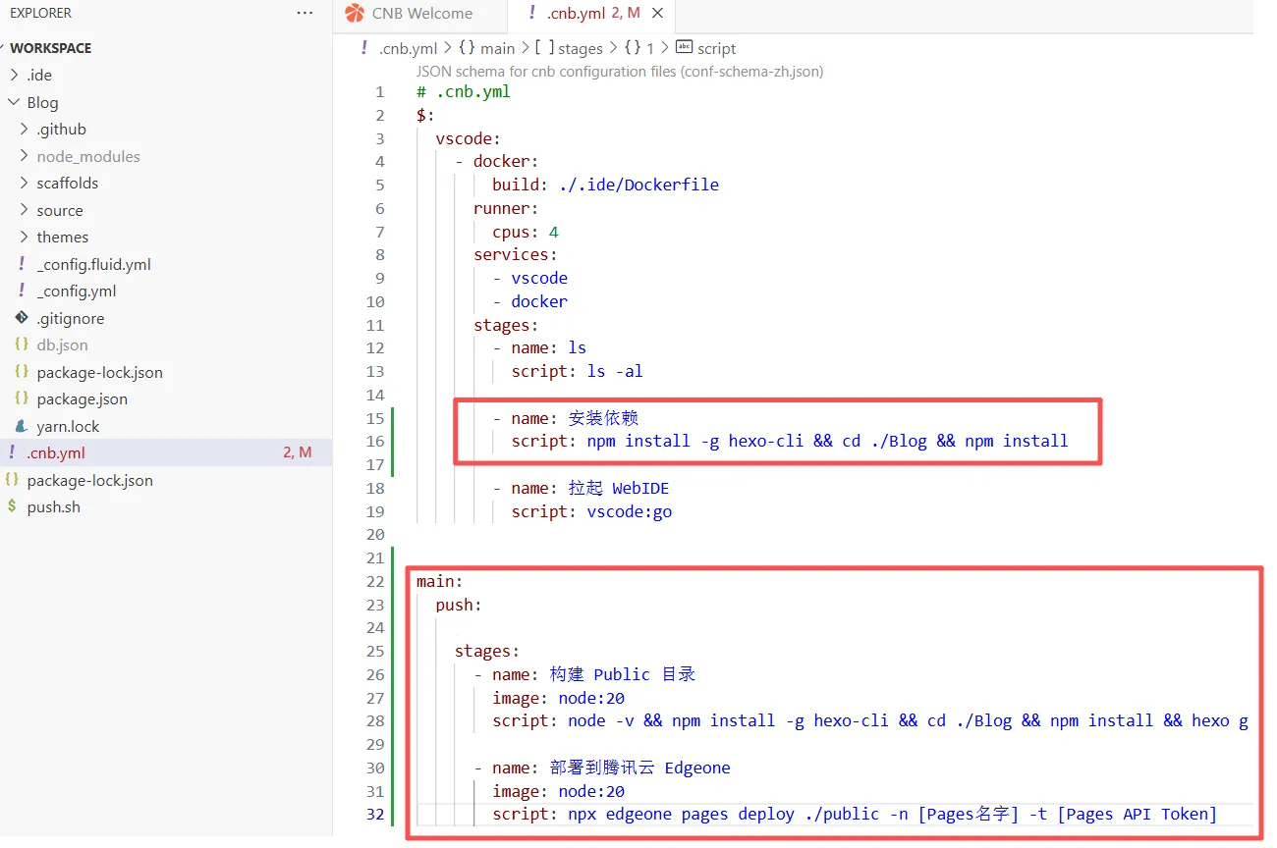Click the vscode:go script value
1277x848 pixels.
pyautogui.click(x=630, y=511)
